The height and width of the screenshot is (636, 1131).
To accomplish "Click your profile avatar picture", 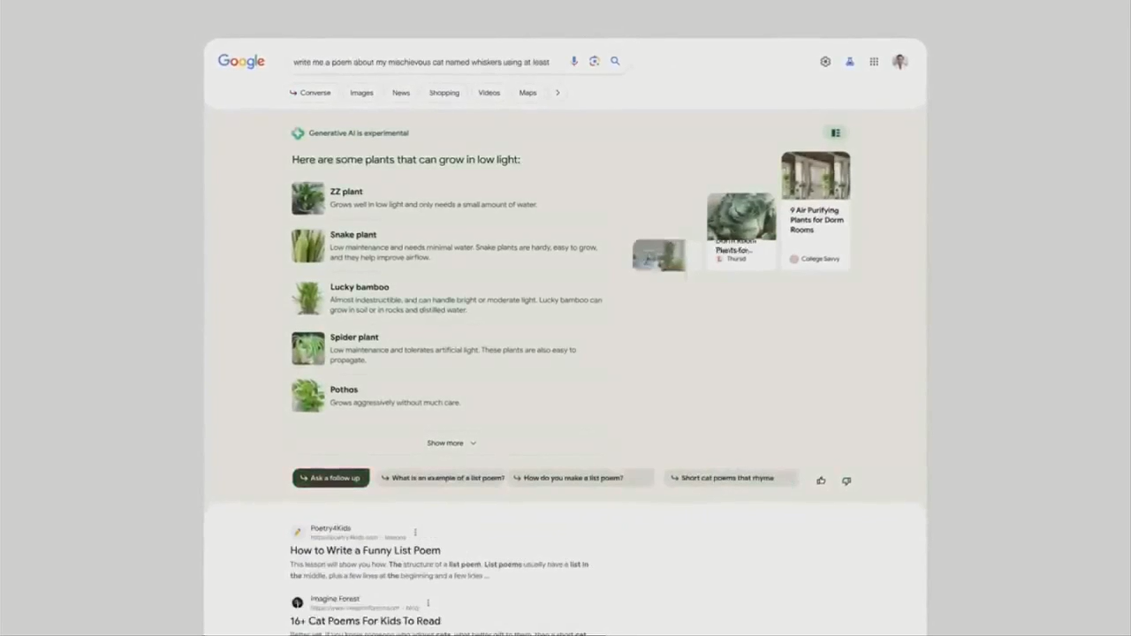I will tap(899, 61).
